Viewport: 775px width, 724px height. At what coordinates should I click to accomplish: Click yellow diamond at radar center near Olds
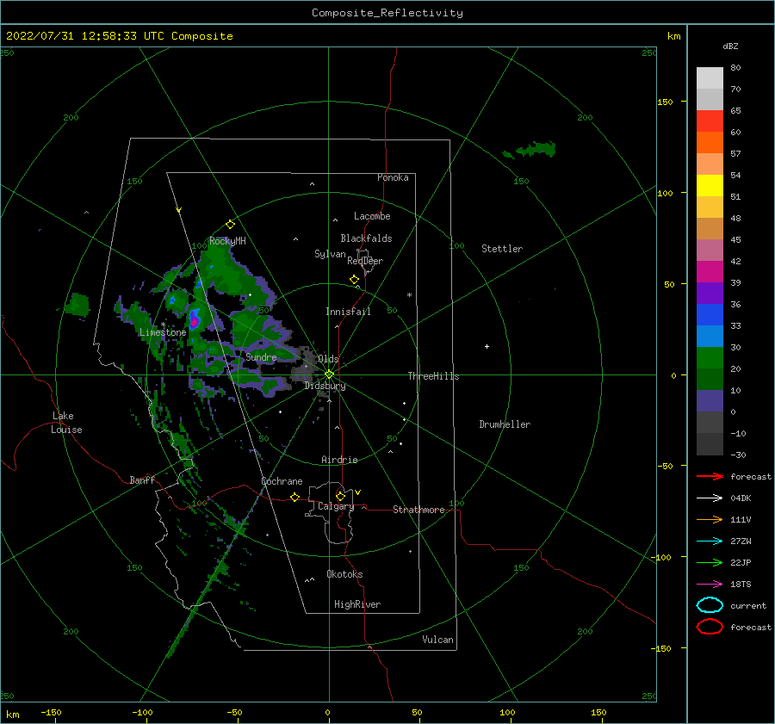pyautogui.click(x=329, y=374)
